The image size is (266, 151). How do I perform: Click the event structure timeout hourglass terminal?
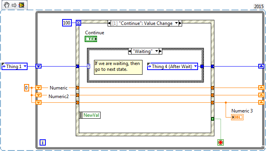[x=78, y=23]
